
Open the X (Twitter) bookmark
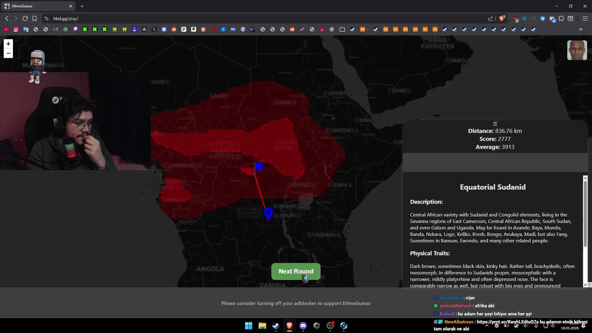click(154, 29)
